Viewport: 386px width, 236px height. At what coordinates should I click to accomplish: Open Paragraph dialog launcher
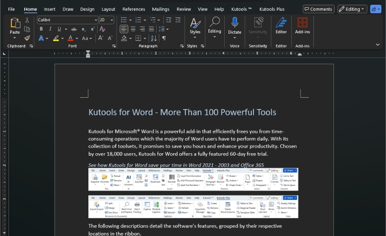pos(182,46)
